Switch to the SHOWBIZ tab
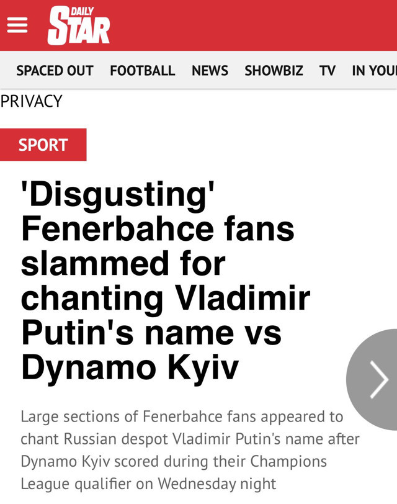This screenshot has height=504, width=397. [x=273, y=71]
